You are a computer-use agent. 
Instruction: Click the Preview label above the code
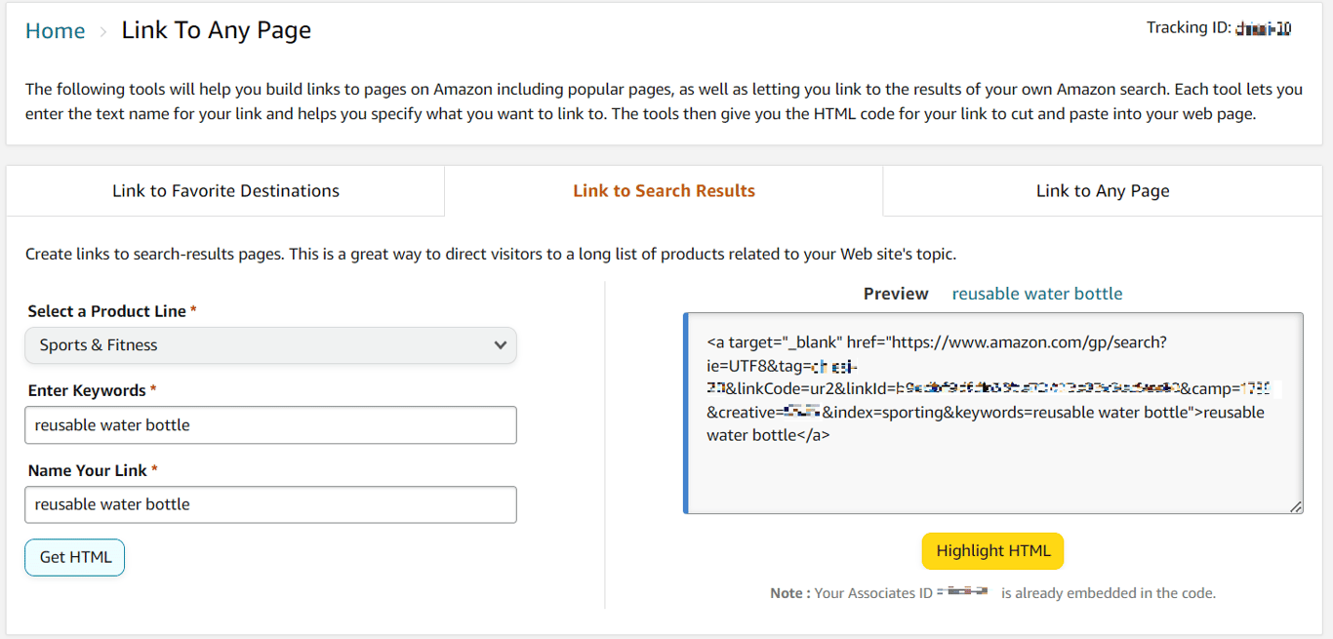click(896, 293)
